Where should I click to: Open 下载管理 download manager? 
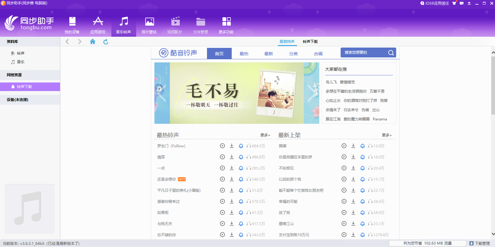click(x=480, y=243)
